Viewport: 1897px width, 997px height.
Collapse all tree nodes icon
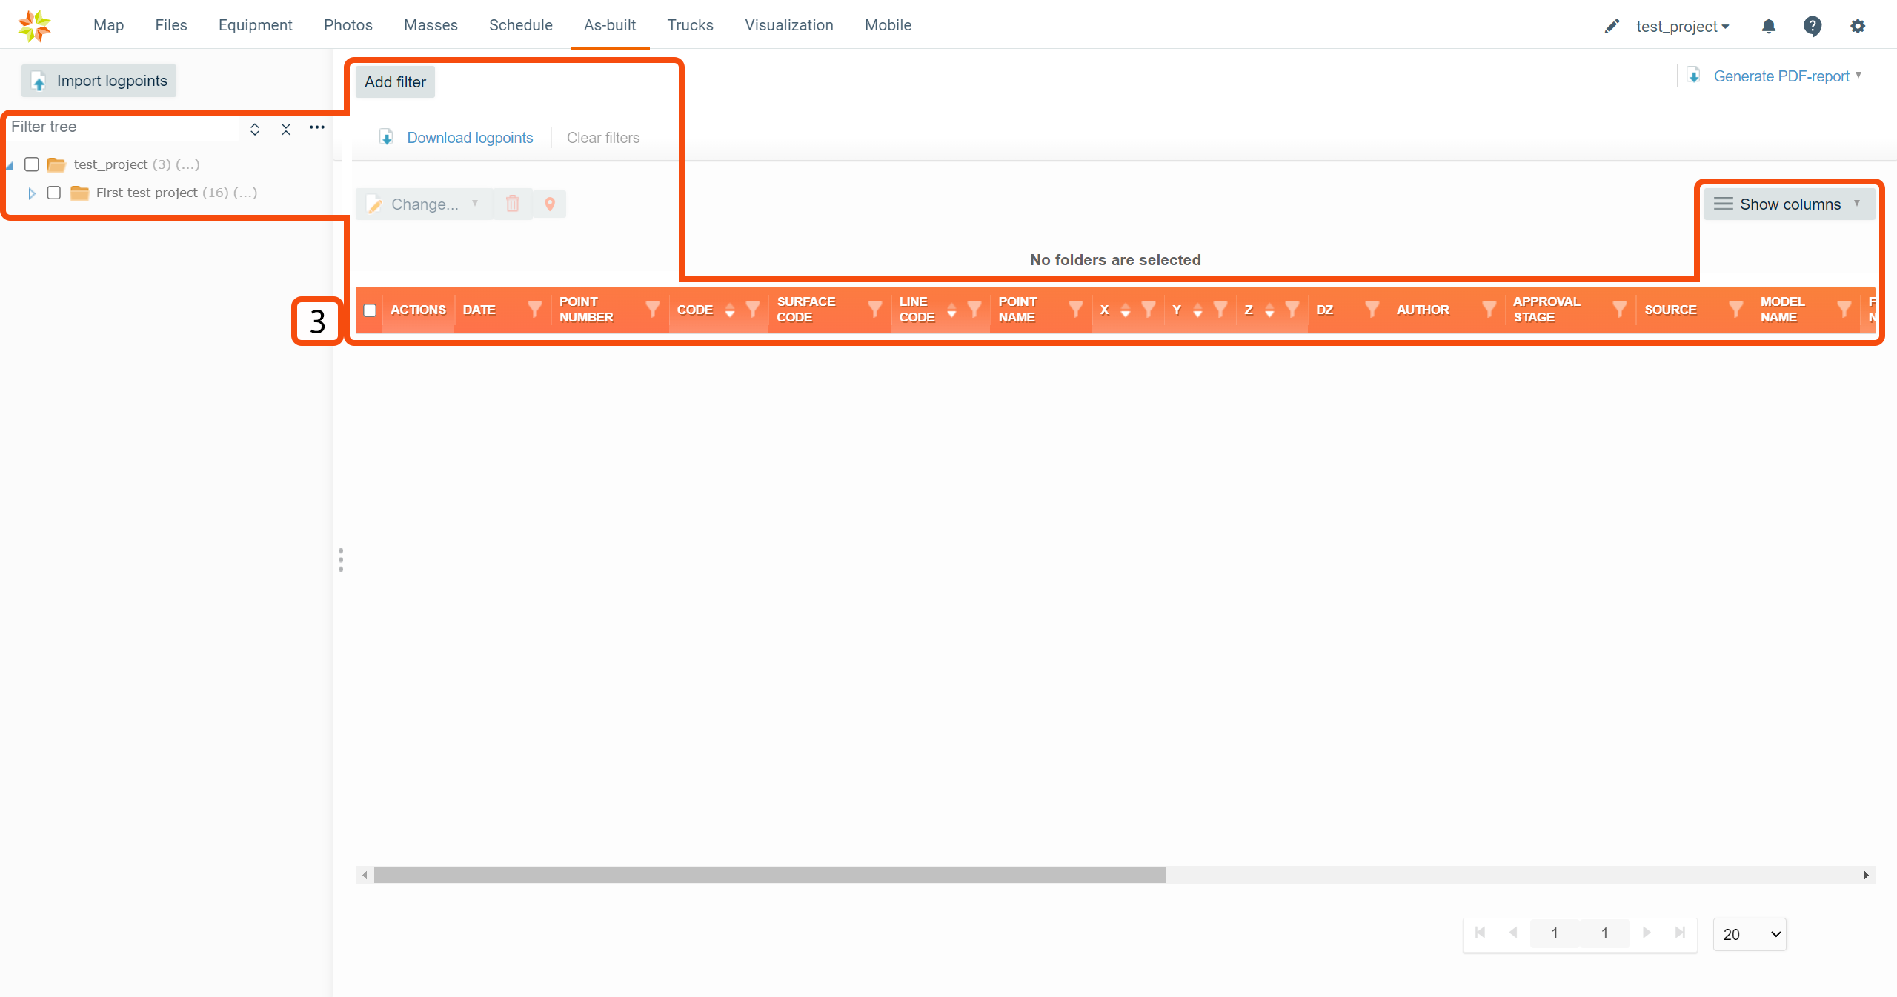[x=286, y=129]
